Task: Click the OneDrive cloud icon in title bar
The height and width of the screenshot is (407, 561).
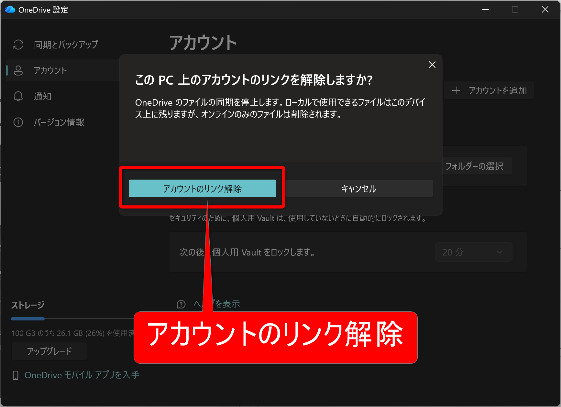Action: 10,10
